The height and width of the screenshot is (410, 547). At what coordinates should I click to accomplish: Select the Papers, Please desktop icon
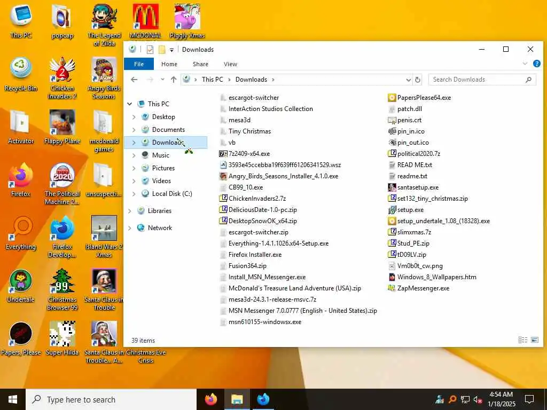tap(21, 338)
